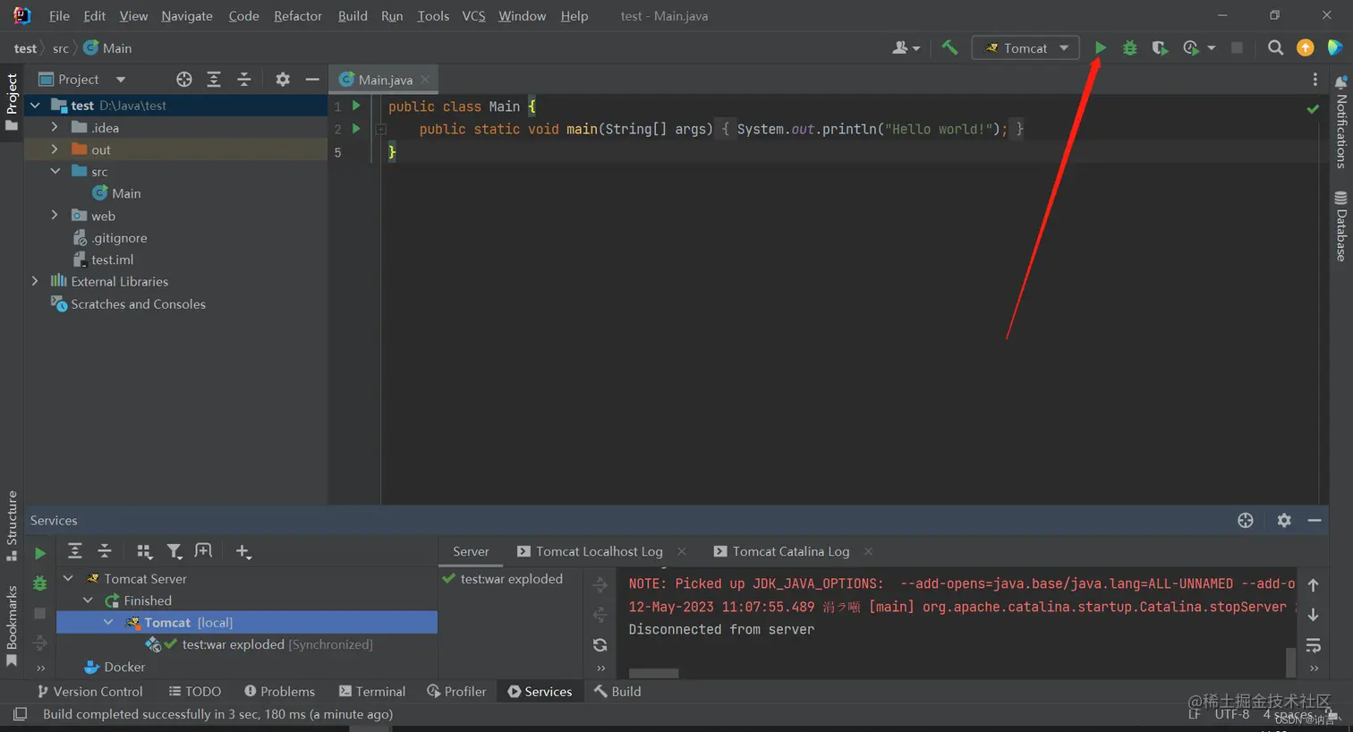Open Search Everywhere with the magnifier icon
This screenshot has width=1353, height=732.
1275,47
